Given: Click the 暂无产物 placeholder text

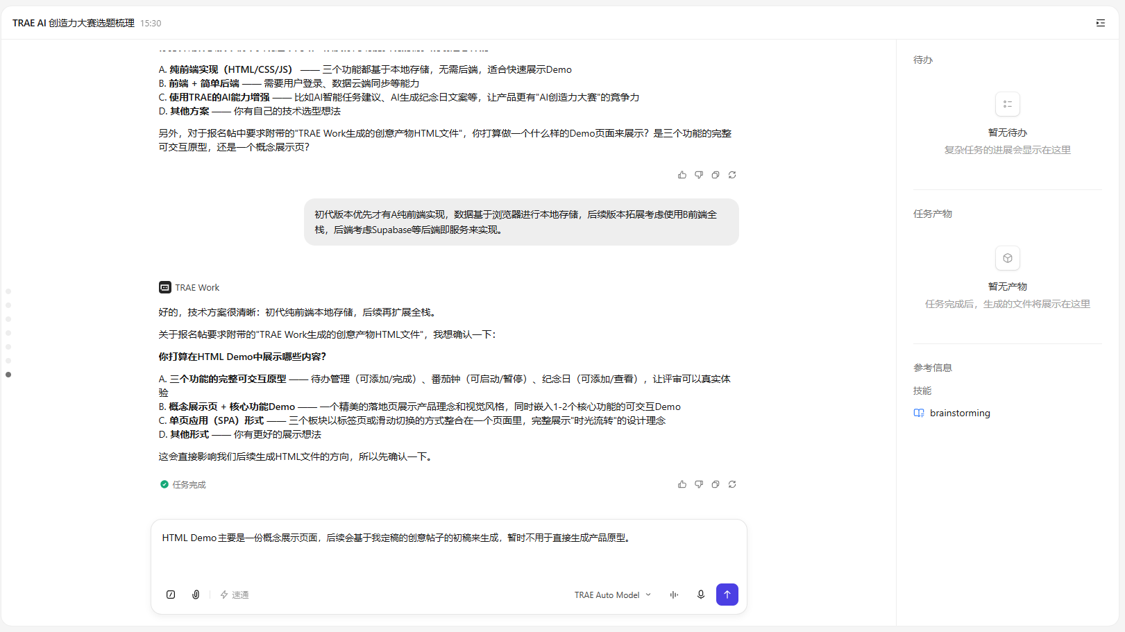Looking at the screenshot, I should coord(1008,287).
